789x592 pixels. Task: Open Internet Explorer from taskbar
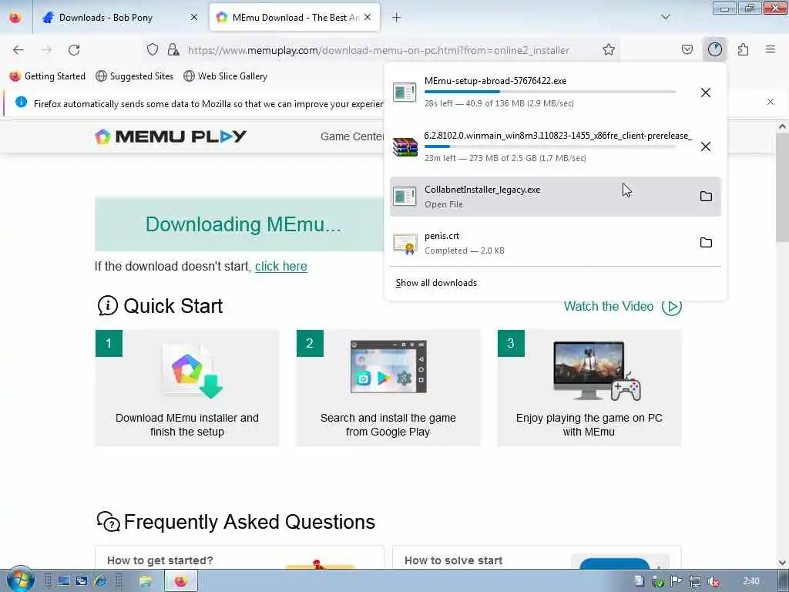99,581
